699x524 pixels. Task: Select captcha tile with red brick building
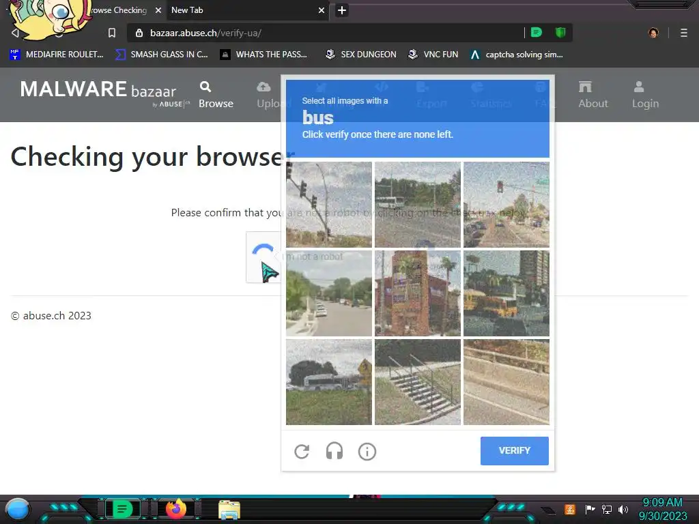(418, 293)
